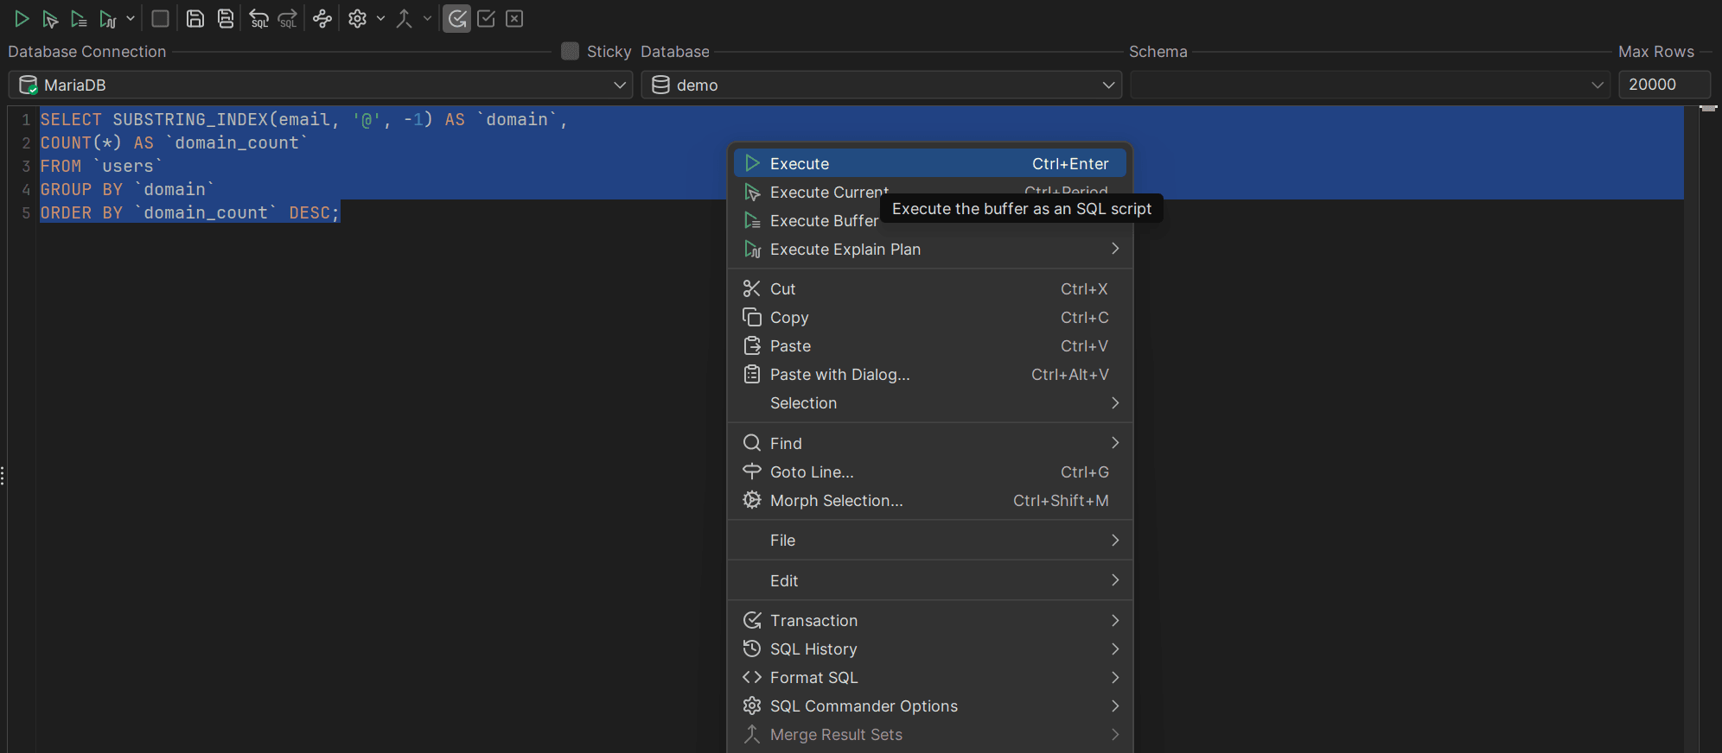Click the copy icon beside Copy

tap(752, 317)
